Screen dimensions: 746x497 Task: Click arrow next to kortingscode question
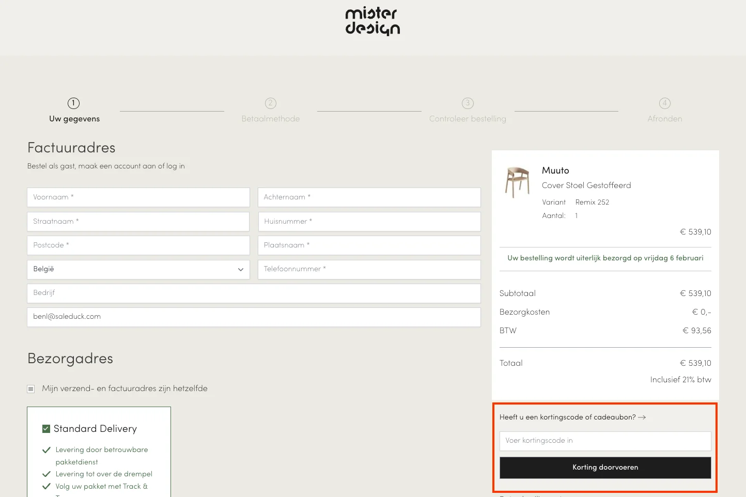[x=642, y=417]
